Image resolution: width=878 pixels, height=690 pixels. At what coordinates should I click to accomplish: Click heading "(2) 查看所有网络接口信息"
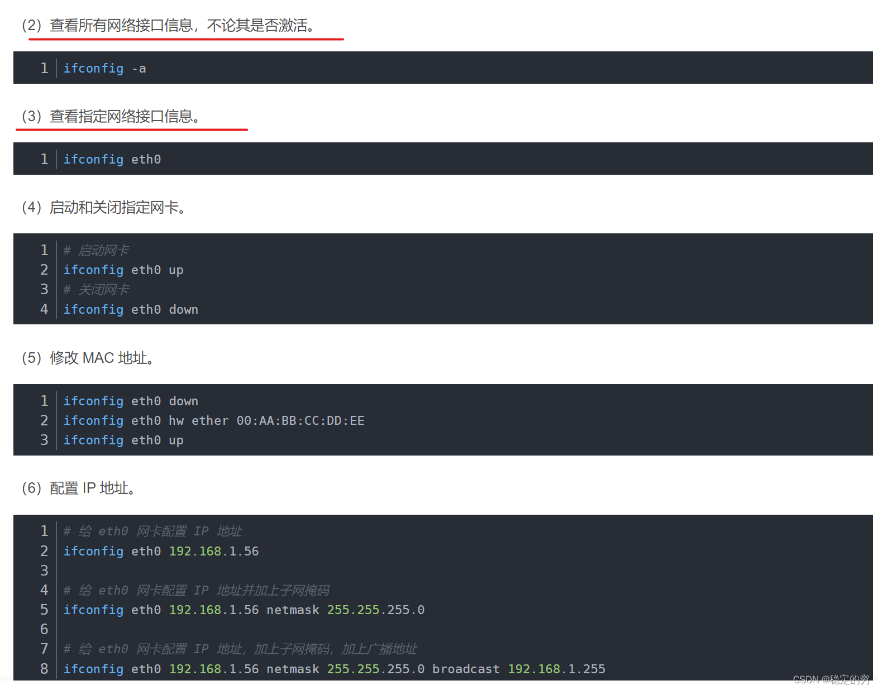(x=168, y=26)
